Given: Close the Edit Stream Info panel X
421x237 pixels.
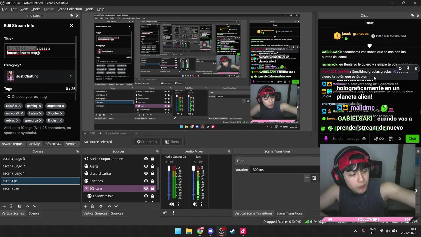Looking at the screenshot, I should click(x=71, y=26).
